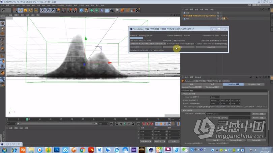Switch to the Container tab
The image size is (273, 153).
(x=233, y=84)
